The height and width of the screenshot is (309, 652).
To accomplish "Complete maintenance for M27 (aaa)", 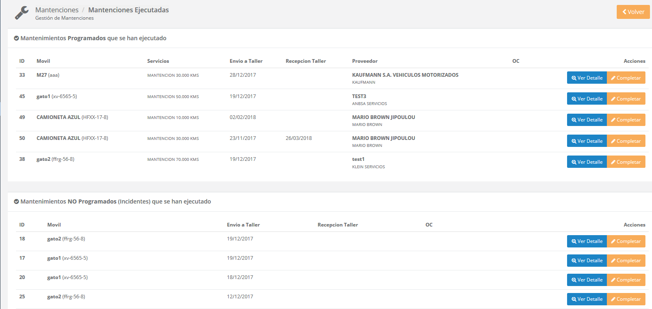I will [626, 78].
